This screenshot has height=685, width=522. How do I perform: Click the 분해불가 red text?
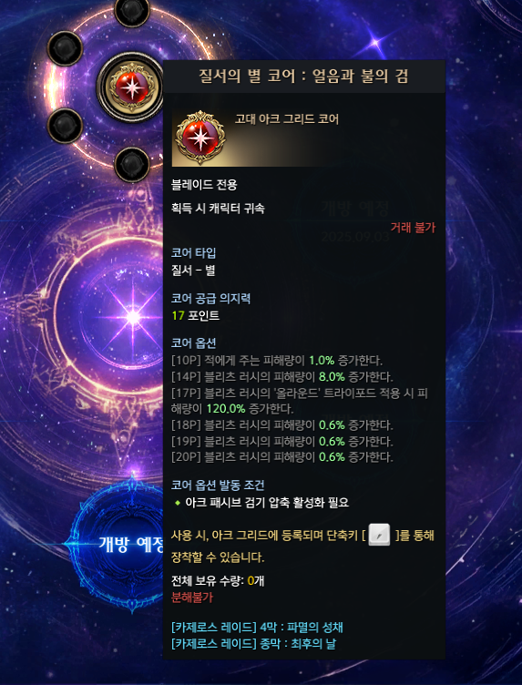point(192,598)
